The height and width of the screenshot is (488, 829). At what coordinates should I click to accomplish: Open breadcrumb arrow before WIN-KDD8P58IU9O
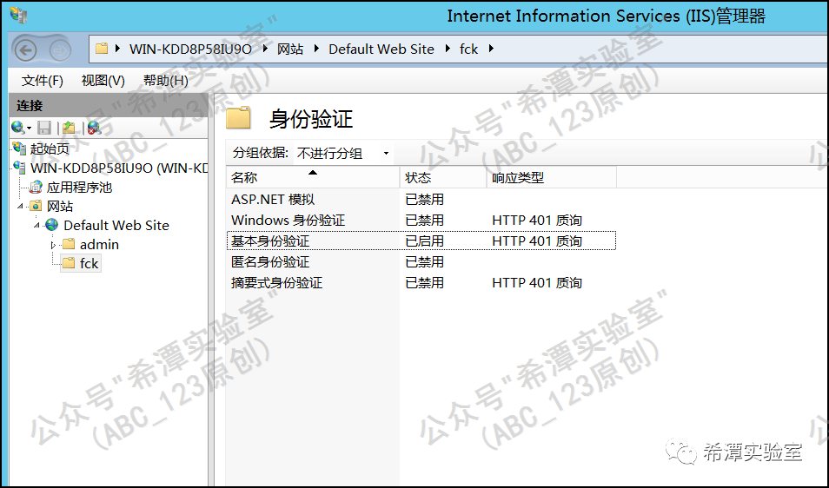coord(118,49)
